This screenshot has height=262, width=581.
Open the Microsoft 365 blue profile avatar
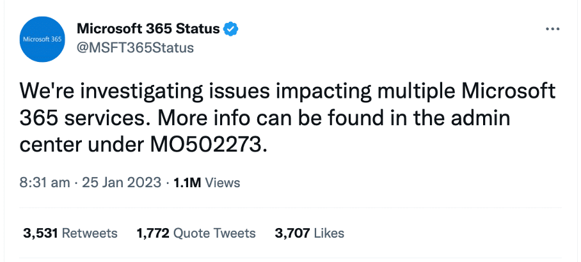tap(42, 39)
